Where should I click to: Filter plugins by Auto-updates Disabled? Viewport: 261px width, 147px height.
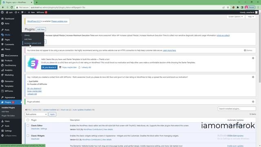tap(84, 110)
